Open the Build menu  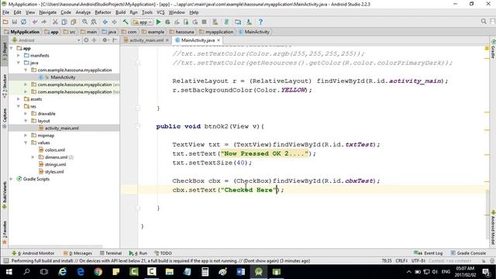(x=121, y=12)
